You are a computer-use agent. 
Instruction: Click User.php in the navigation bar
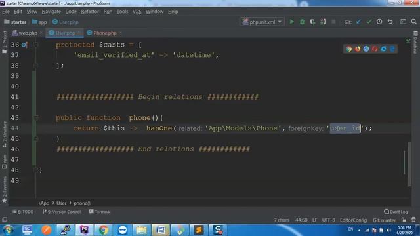[66, 22]
